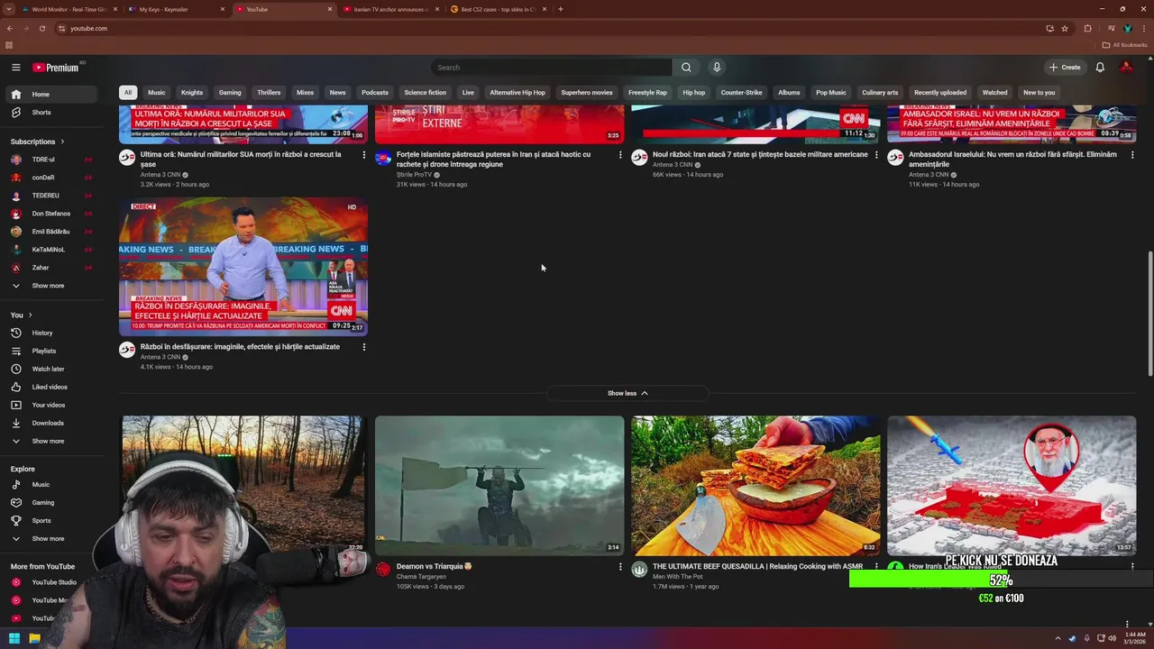Select the Live filter chip
The width and height of the screenshot is (1154, 649).
[x=468, y=92]
